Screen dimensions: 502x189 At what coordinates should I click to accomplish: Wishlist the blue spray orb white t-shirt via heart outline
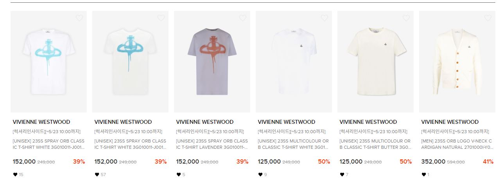[79, 18]
